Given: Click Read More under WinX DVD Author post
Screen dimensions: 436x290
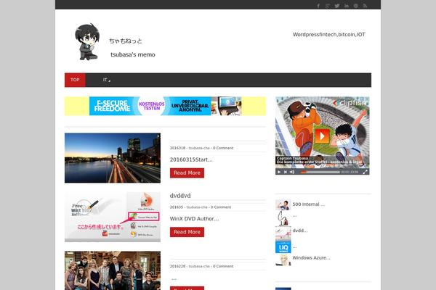Looking at the screenshot, I should 187,232.
